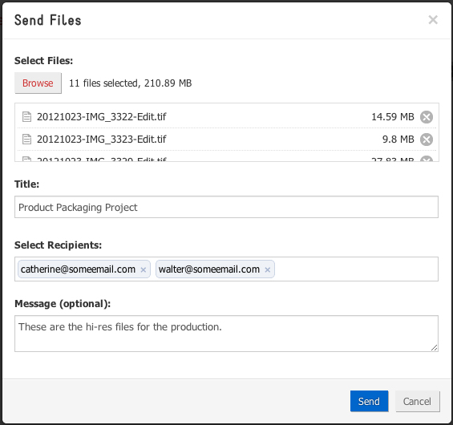The height and width of the screenshot is (425, 453).
Task: Remove 20121023-IMG_3322-Edit.tif from file list
Action: click(x=427, y=117)
